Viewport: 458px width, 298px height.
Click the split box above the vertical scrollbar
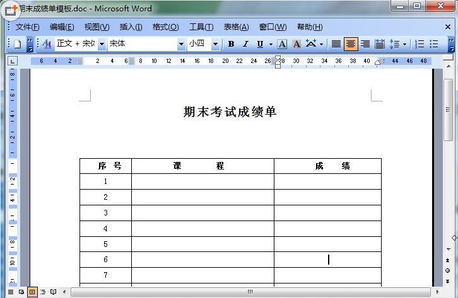point(448,58)
